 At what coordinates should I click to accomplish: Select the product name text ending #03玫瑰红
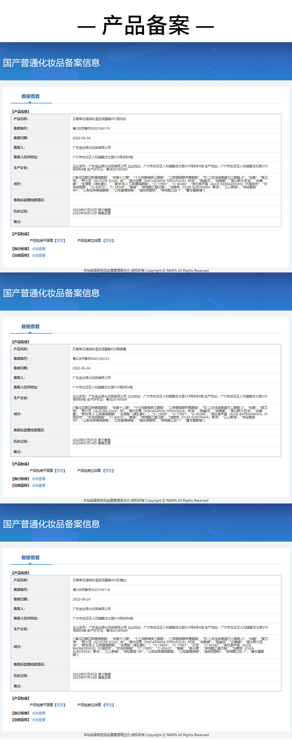click(99, 580)
